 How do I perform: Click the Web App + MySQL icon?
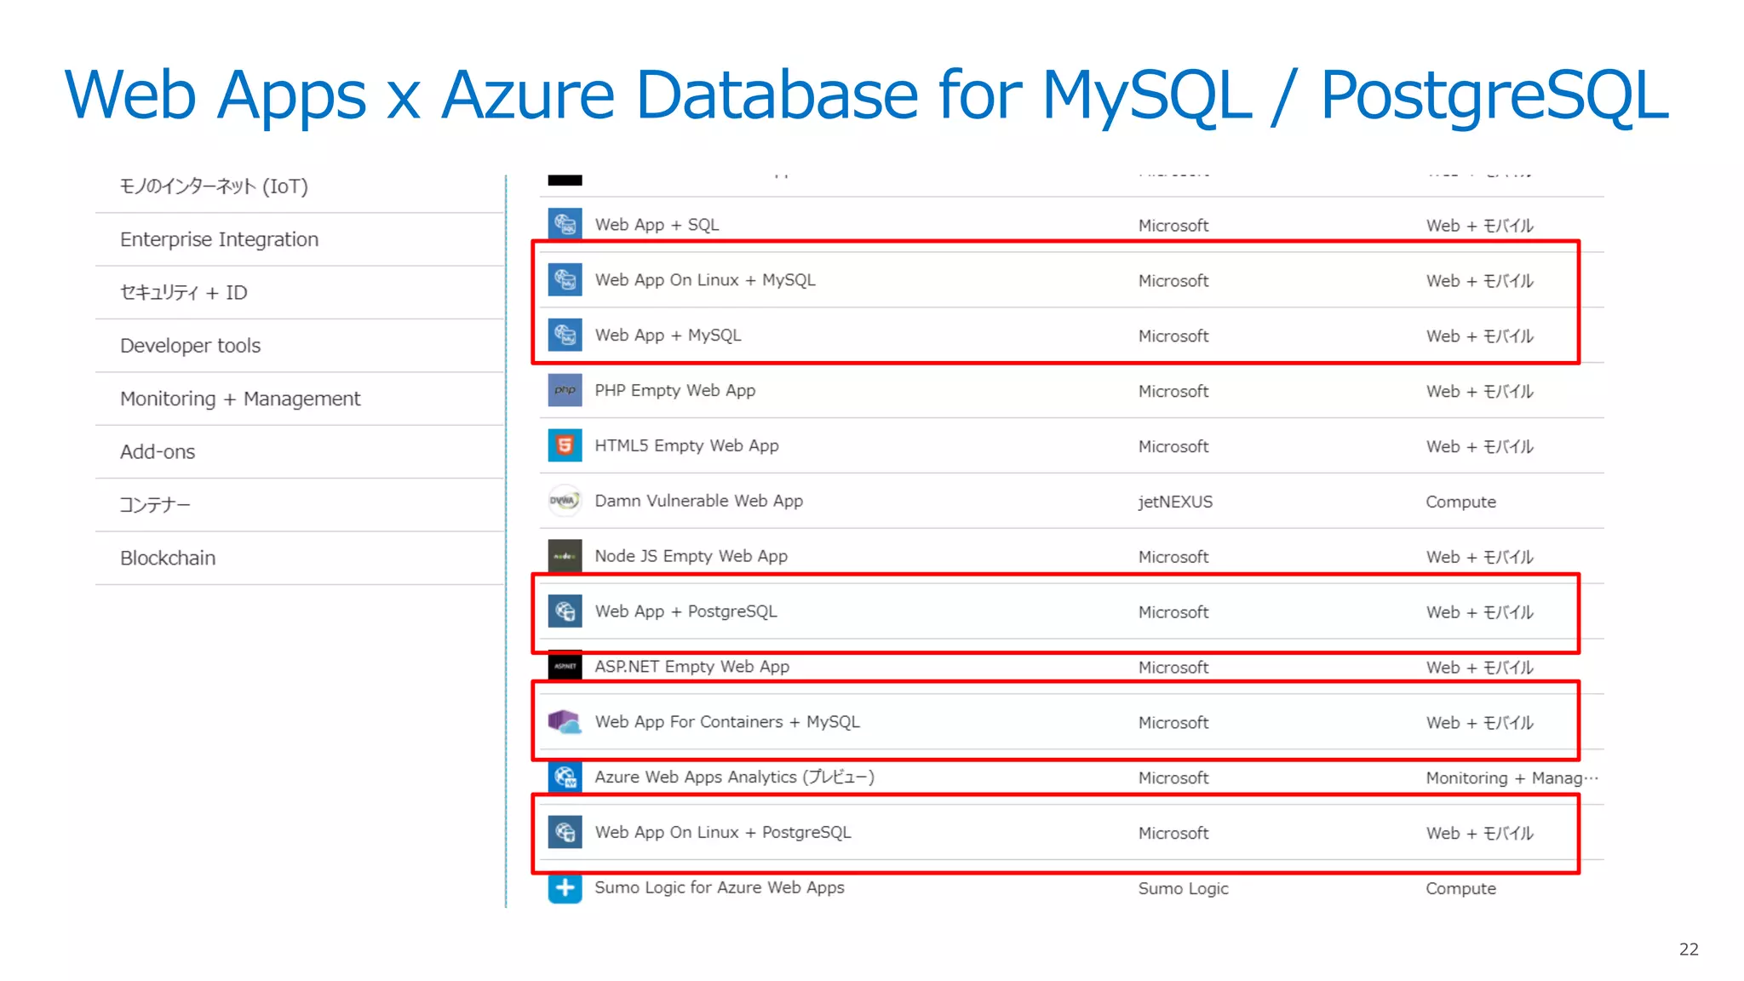click(565, 336)
